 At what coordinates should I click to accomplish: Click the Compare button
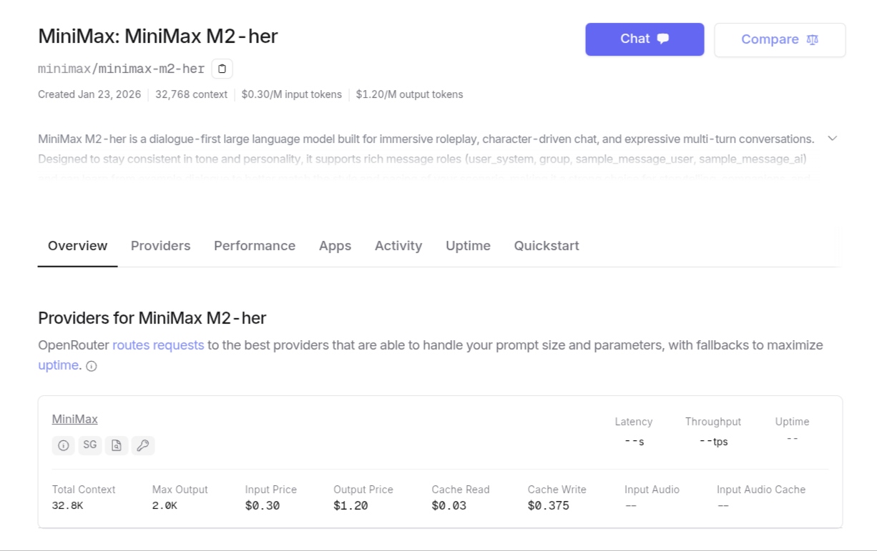coord(780,39)
